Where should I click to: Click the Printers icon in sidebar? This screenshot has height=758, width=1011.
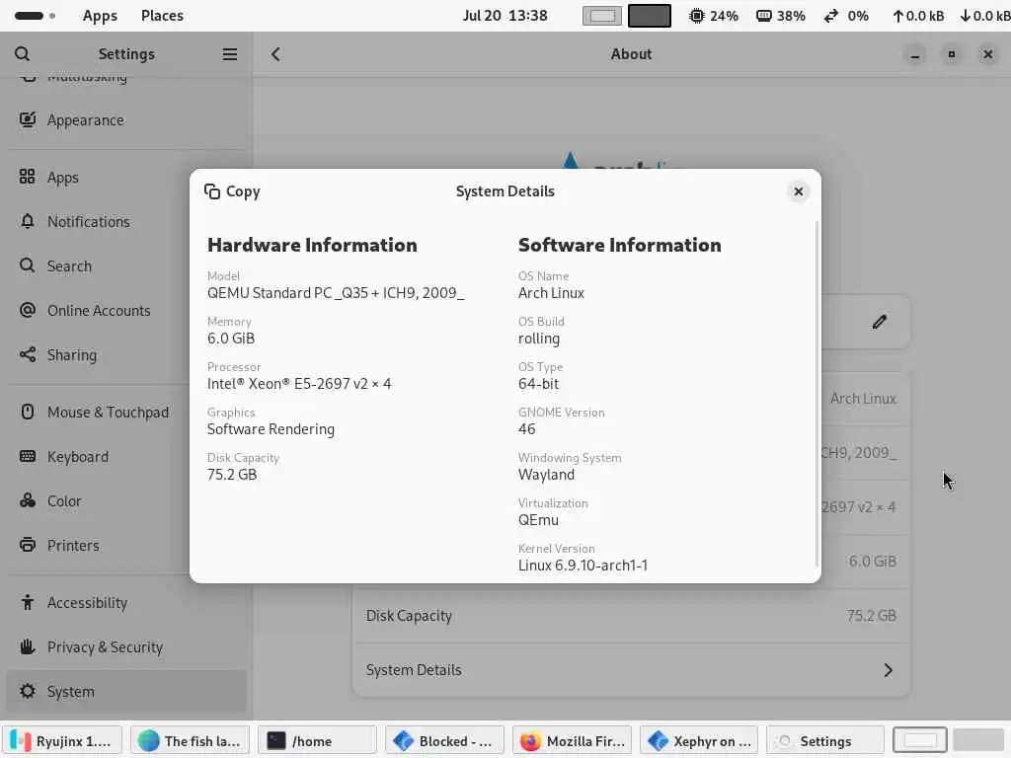pyautogui.click(x=27, y=545)
